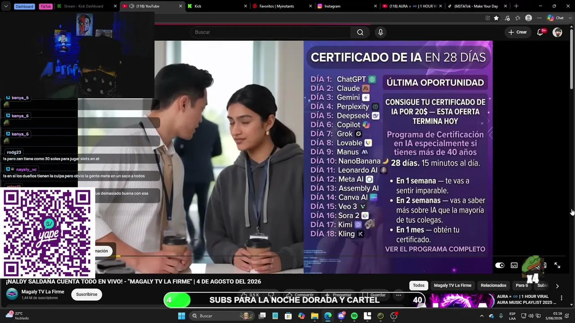The height and width of the screenshot is (323, 575).
Task: Select the Todos filter chip
Action: pos(419,286)
